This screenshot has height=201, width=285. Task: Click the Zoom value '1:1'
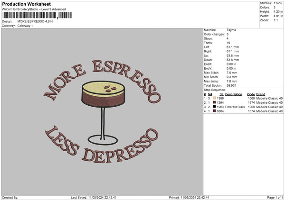coord(275,20)
